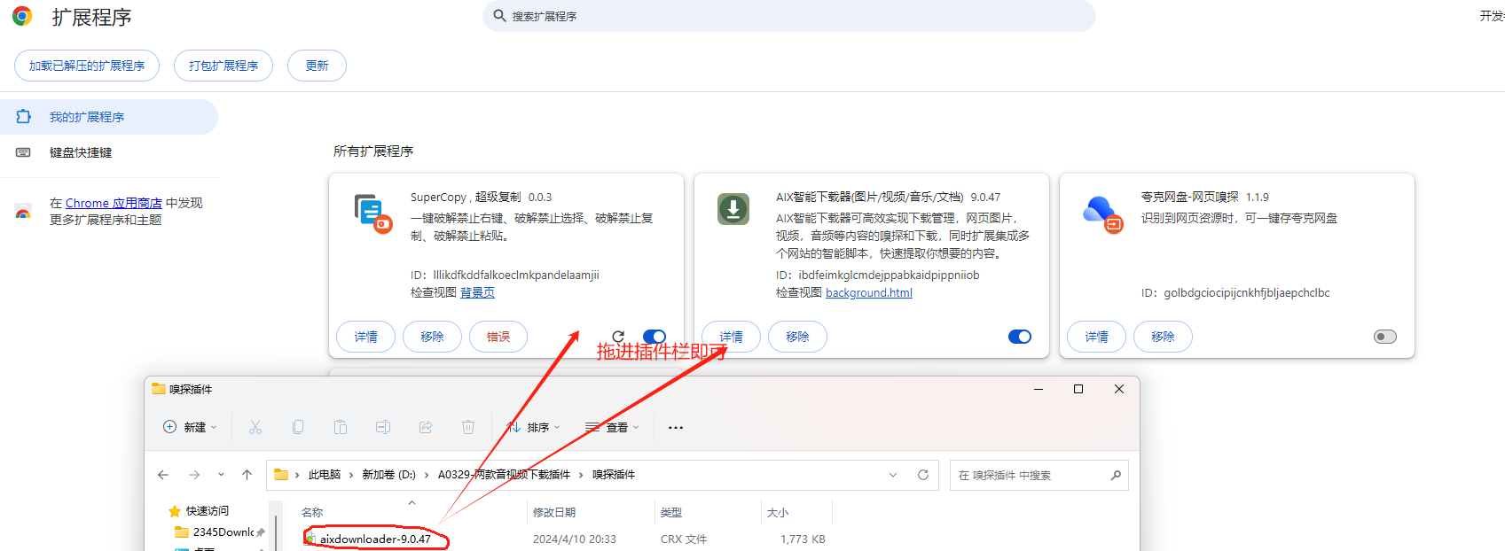1505x551 pixels.
Task: View SuperCopy errors
Action: click(498, 337)
